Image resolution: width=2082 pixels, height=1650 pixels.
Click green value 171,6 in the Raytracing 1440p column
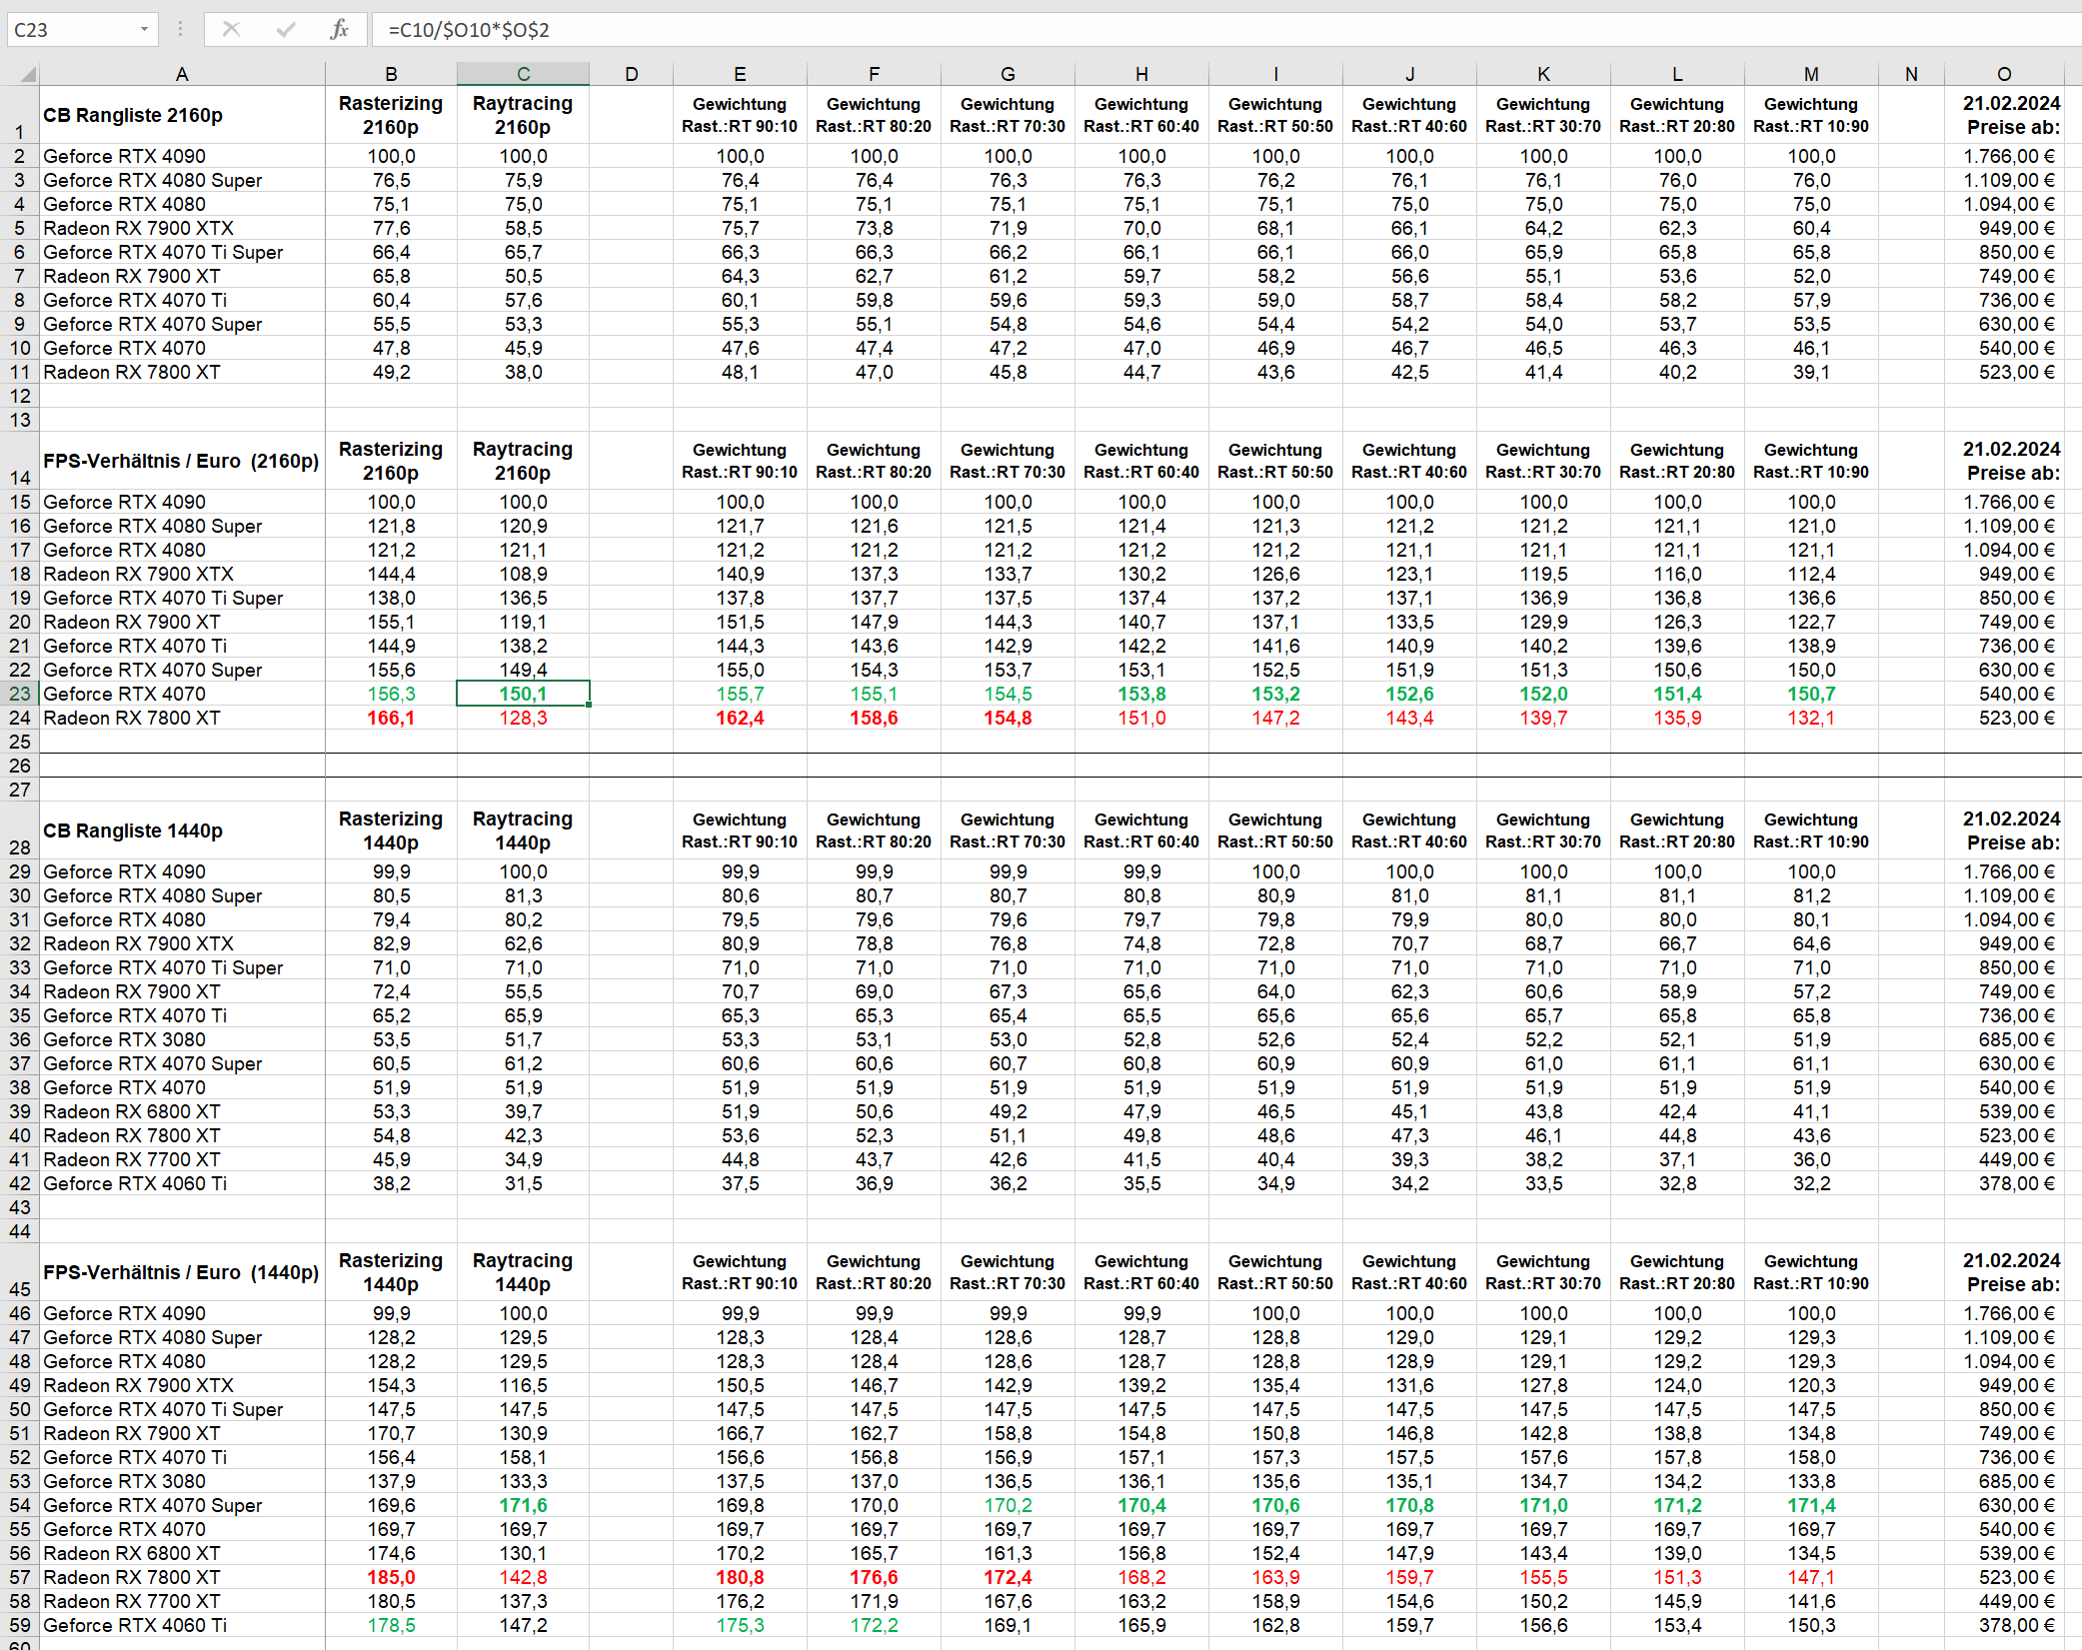[x=523, y=1505]
